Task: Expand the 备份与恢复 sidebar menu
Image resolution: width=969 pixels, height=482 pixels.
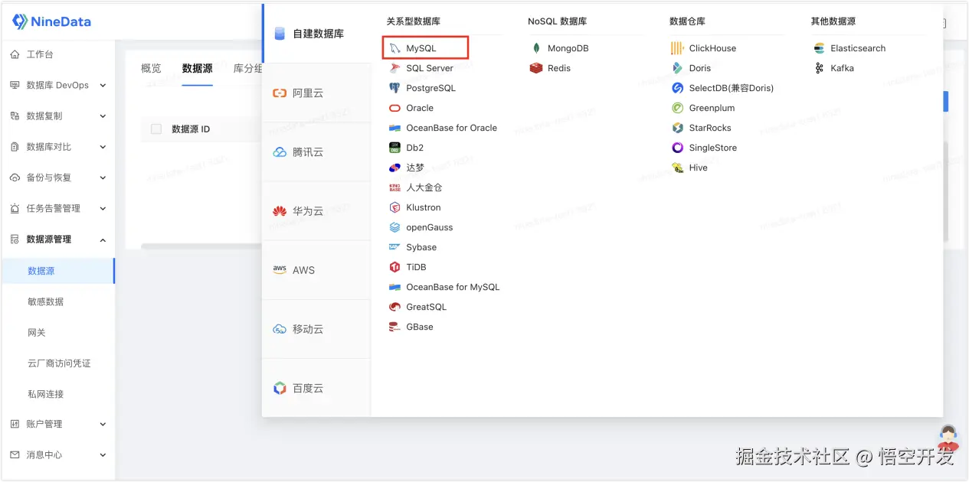Action: 58,177
